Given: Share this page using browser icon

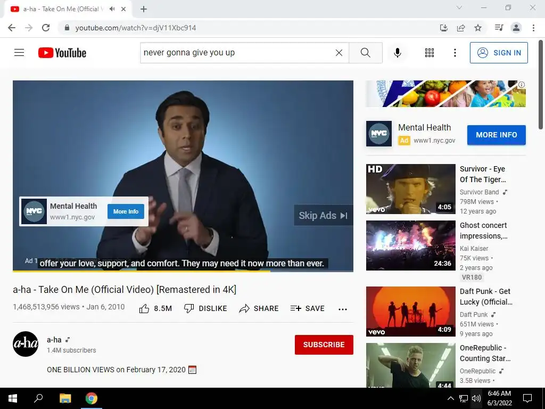Looking at the screenshot, I should point(461,28).
